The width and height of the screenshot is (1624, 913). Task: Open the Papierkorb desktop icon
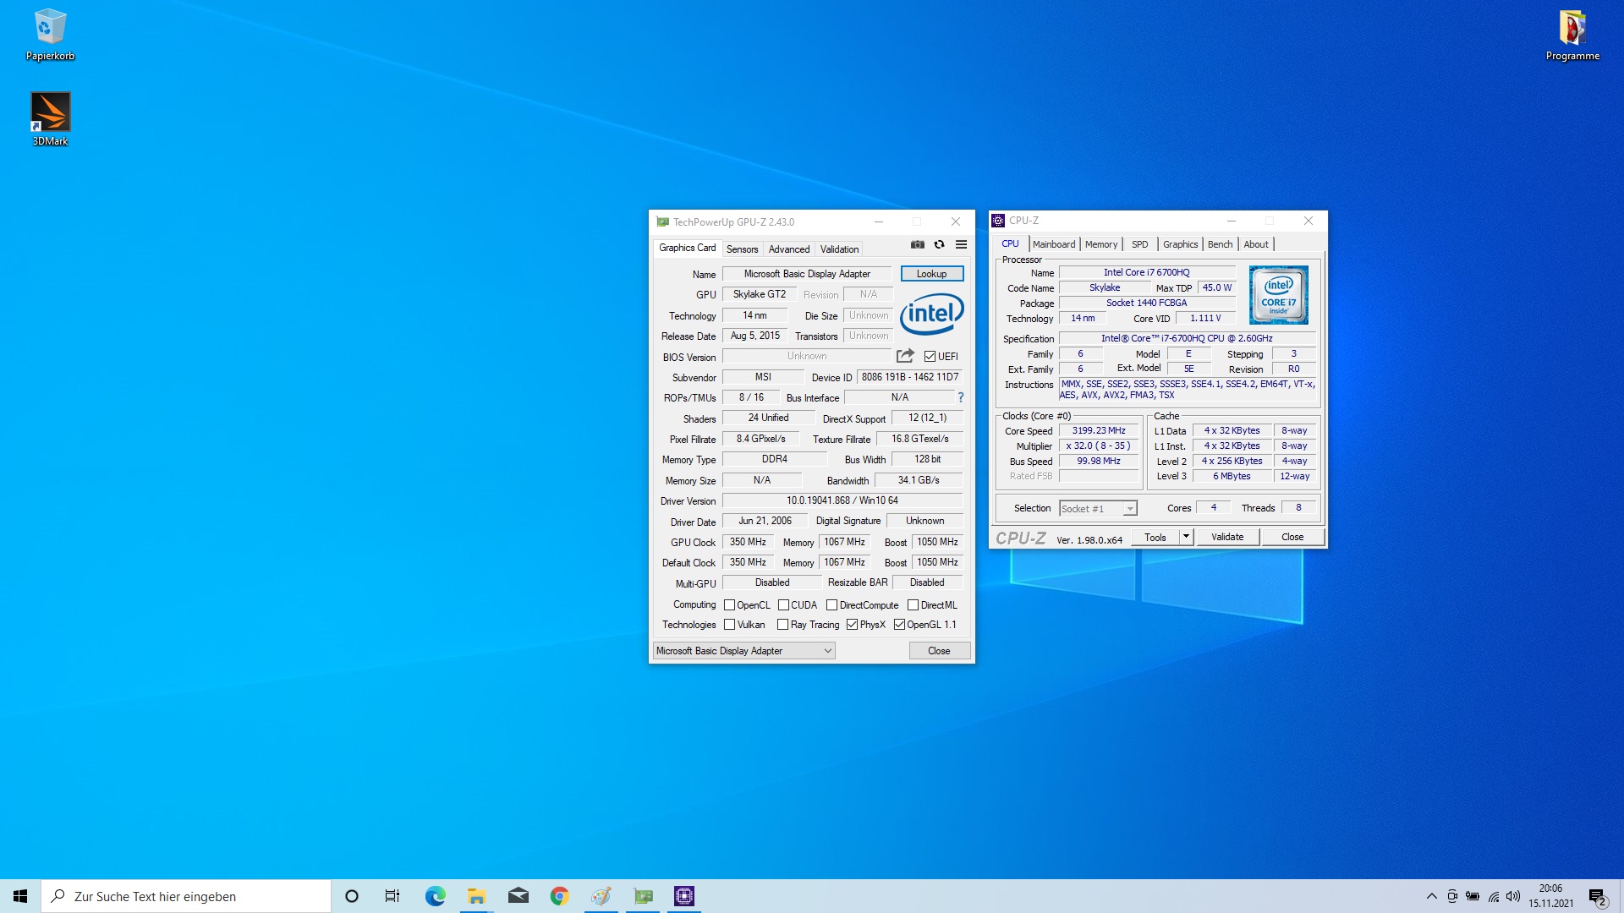50,36
